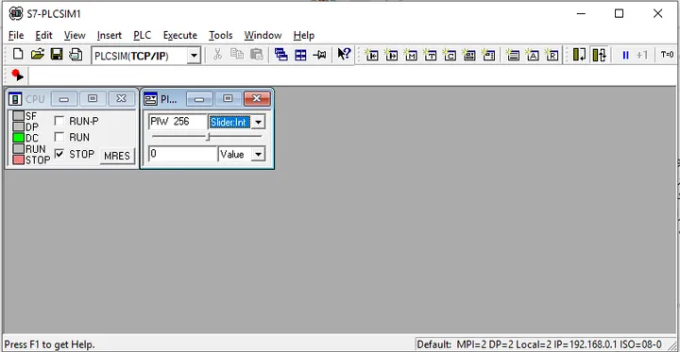680x352 pixels.
Task: Insert a counter subwindow via C icon
Action: coord(450,55)
